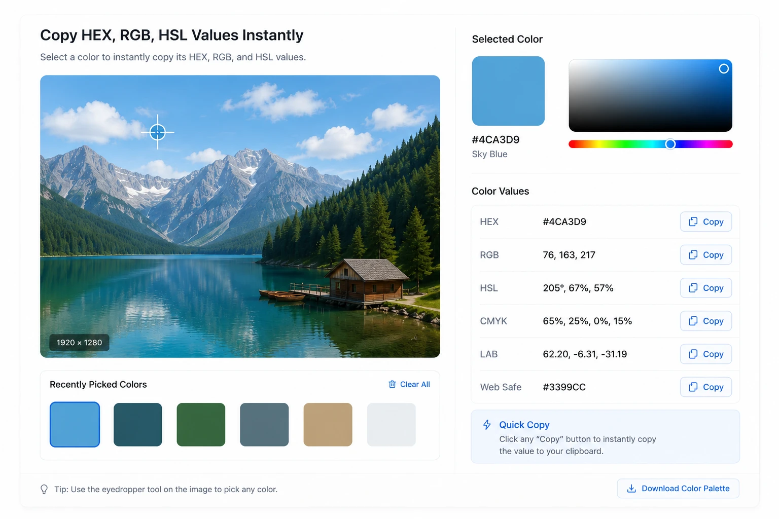The image size is (779, 519).
Task: Select the forest green recent swatch
Action: pyautogui.click(x=201, y=425)
